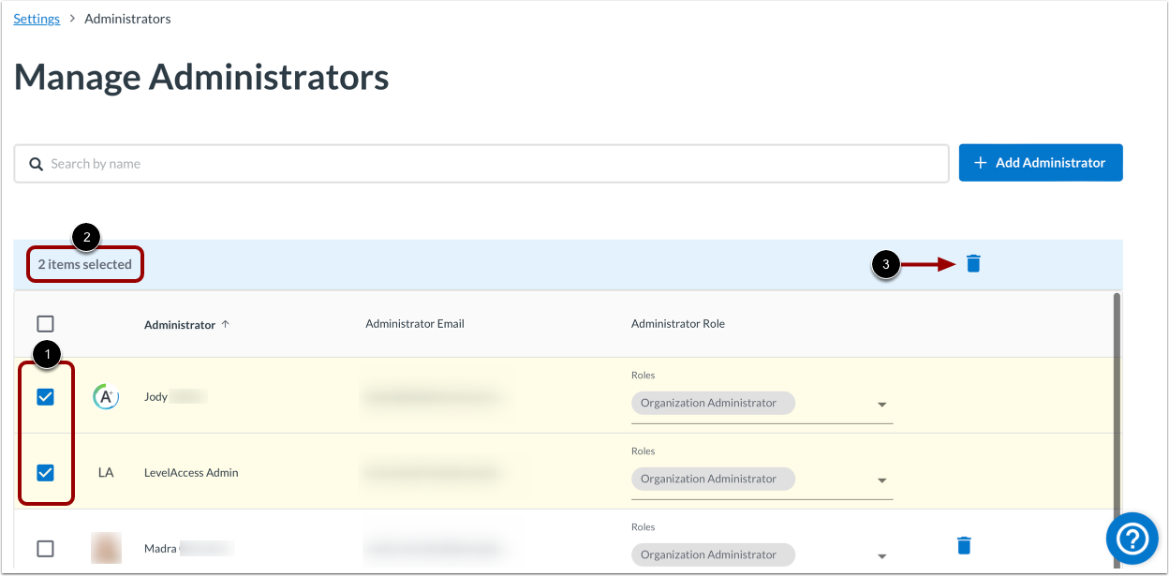Click the search magnifier icon
Viewport: 1169px width, 576px height.
coord(36,163)
